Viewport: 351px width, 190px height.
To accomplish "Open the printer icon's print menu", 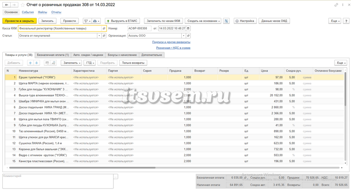I will [96, 21].
